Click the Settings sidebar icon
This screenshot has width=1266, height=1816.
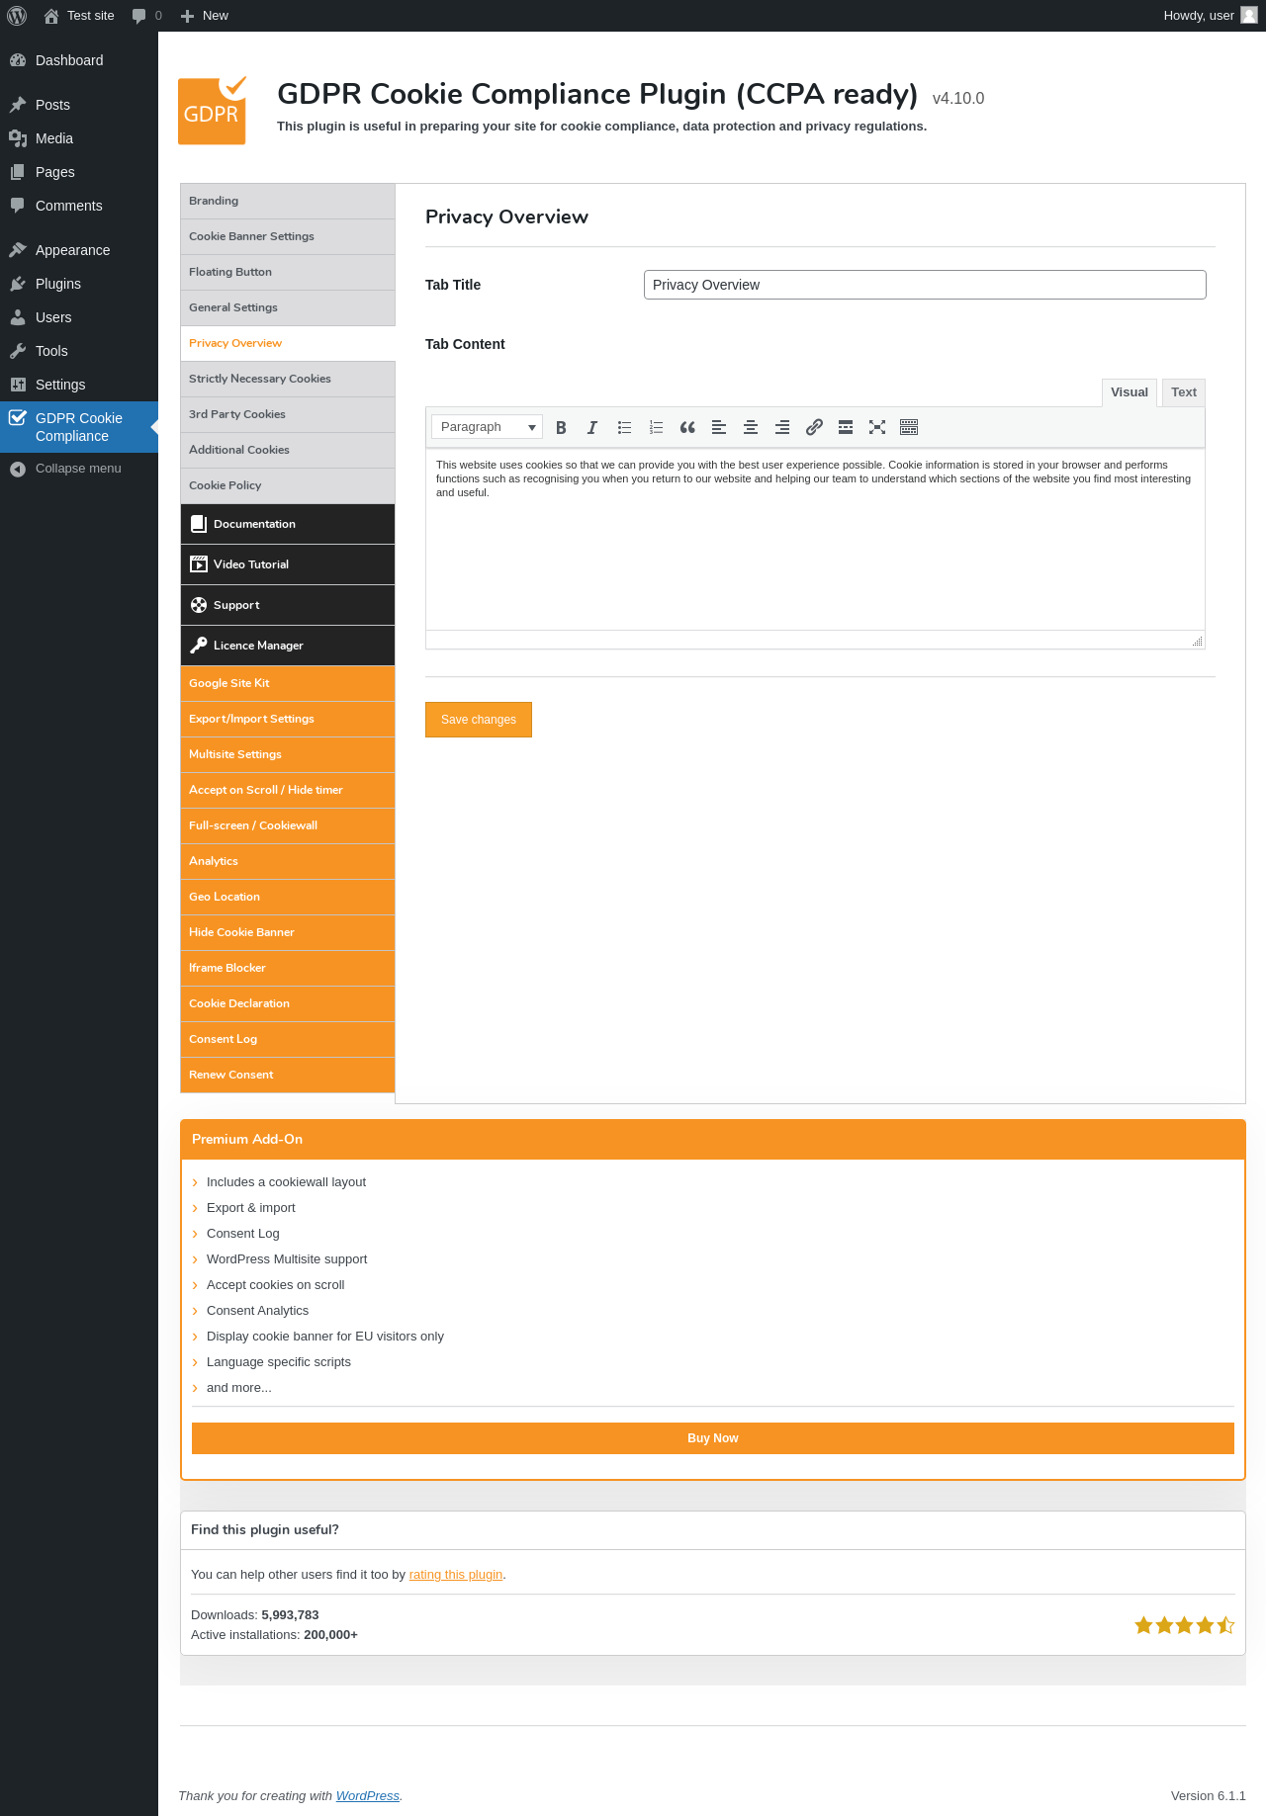18,385
